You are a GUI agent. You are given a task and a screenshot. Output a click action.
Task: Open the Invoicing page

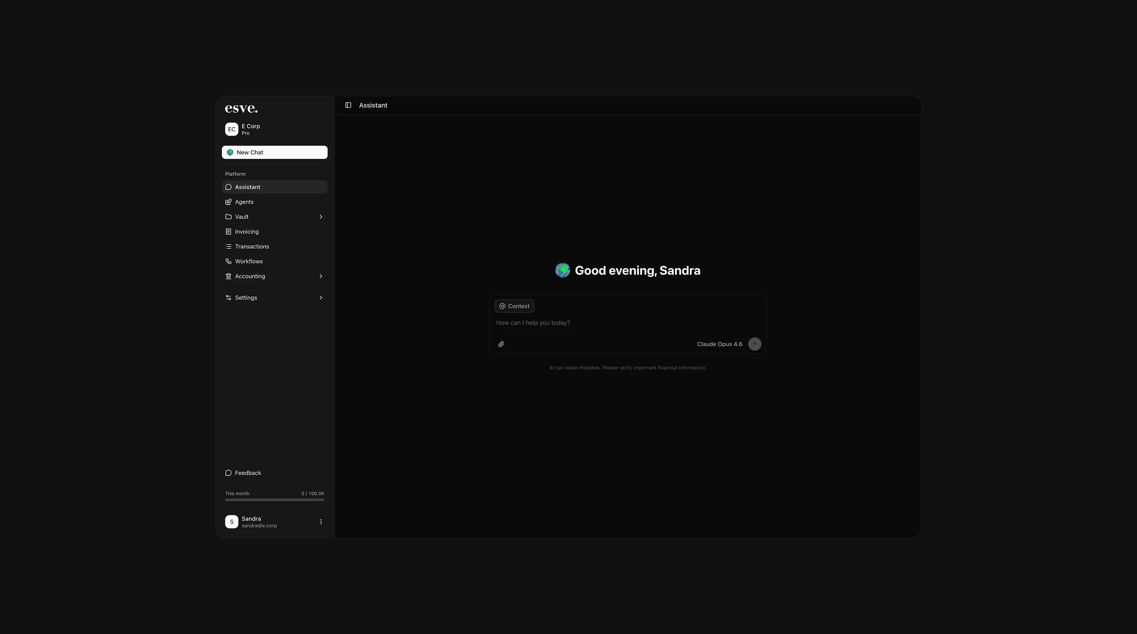click(x=247, y=232)
